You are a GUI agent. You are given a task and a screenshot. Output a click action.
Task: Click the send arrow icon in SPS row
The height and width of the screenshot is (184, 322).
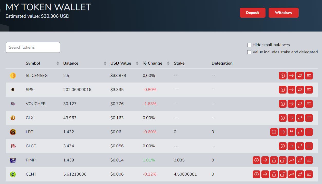[x=291, y=90]
